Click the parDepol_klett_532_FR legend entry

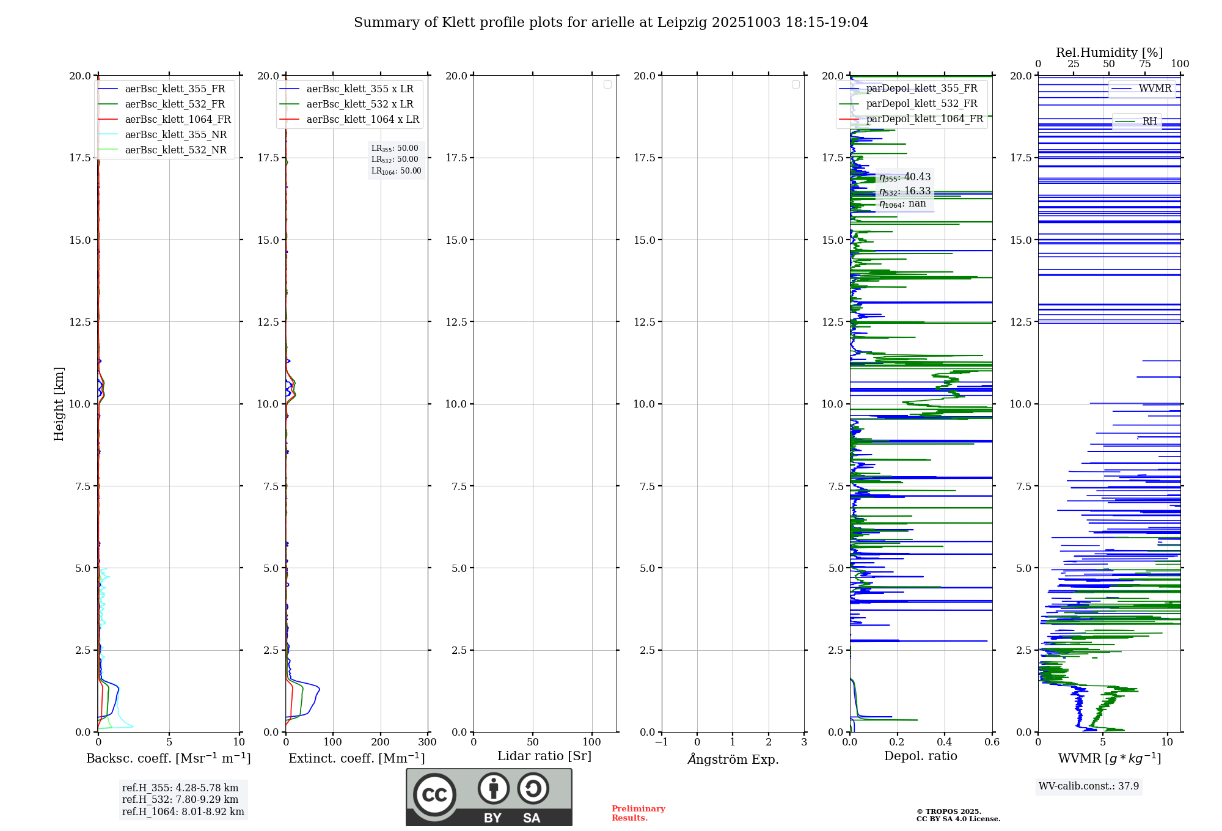921,104
